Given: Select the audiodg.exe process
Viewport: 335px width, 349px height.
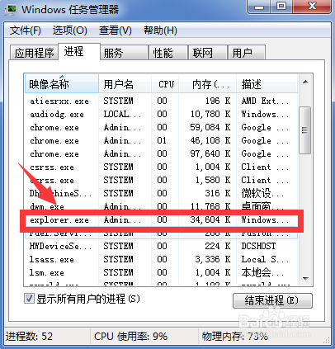Looking at the screenshot, I should click(x=161, y=114).
